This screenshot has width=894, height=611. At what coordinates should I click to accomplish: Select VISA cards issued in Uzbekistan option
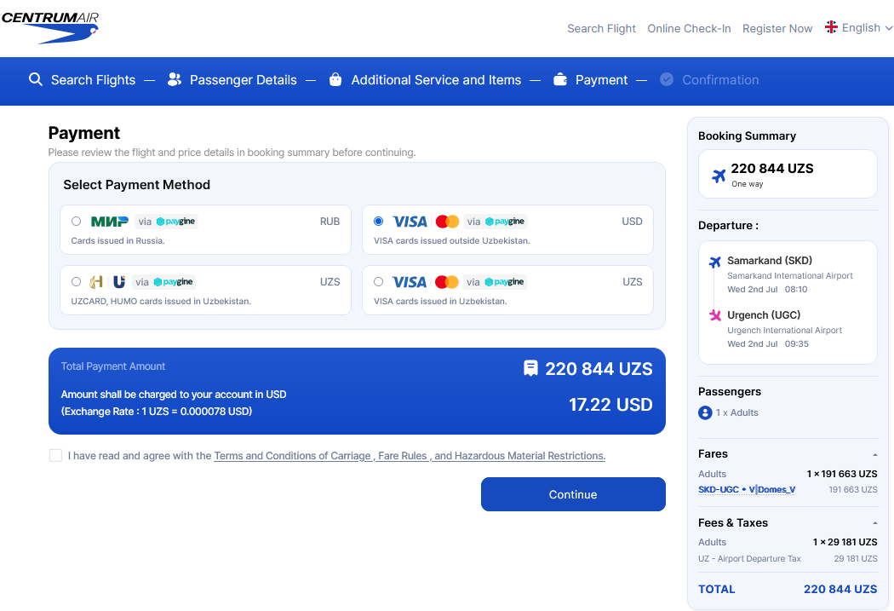point(379,282)
